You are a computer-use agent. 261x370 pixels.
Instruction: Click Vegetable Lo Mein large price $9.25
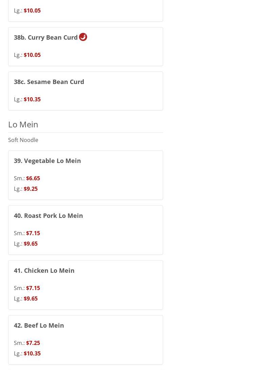[31, 189]
